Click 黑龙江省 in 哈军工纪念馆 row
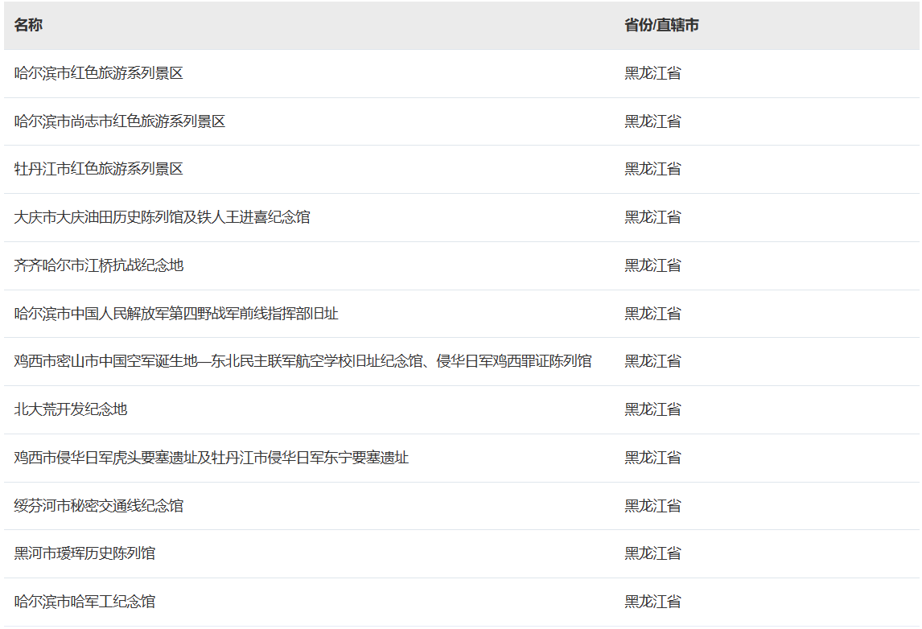This screenshot has height=629, width=922. 652,602
